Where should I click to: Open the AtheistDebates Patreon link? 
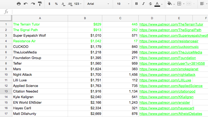pyautogui.click(x=171, y=114)
